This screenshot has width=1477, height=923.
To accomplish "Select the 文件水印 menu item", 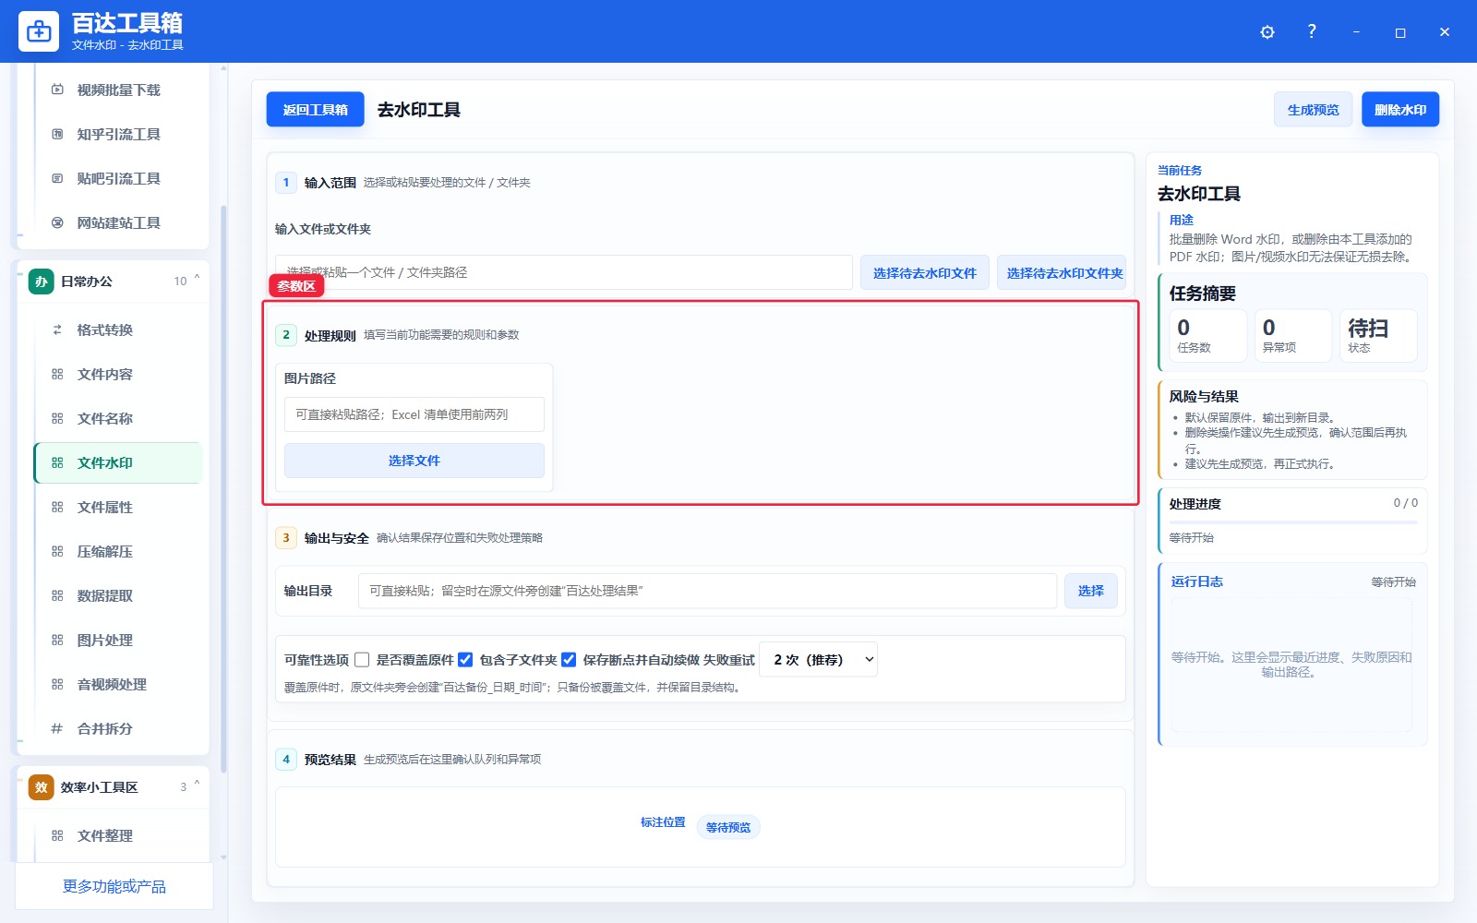I will point(118,462).
